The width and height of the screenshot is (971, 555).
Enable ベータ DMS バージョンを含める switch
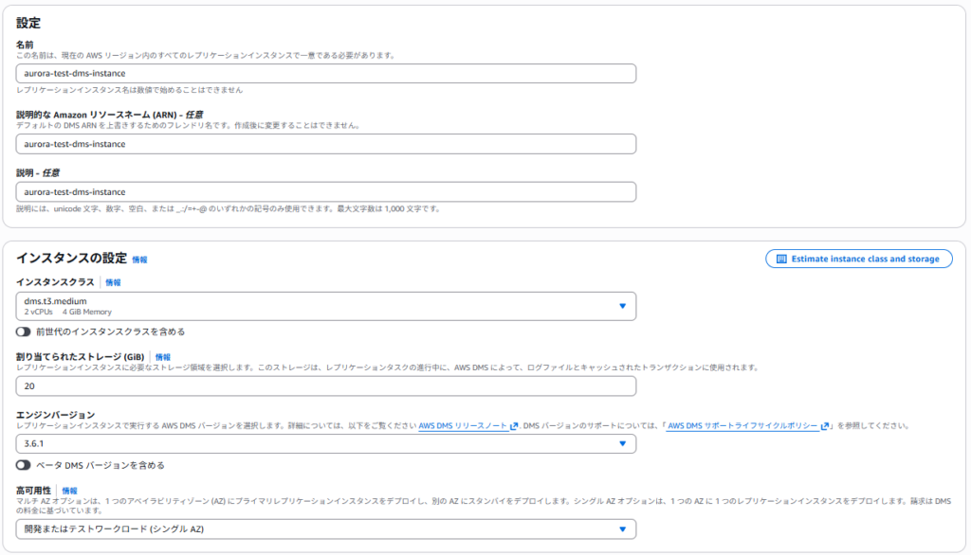(24, 465)
